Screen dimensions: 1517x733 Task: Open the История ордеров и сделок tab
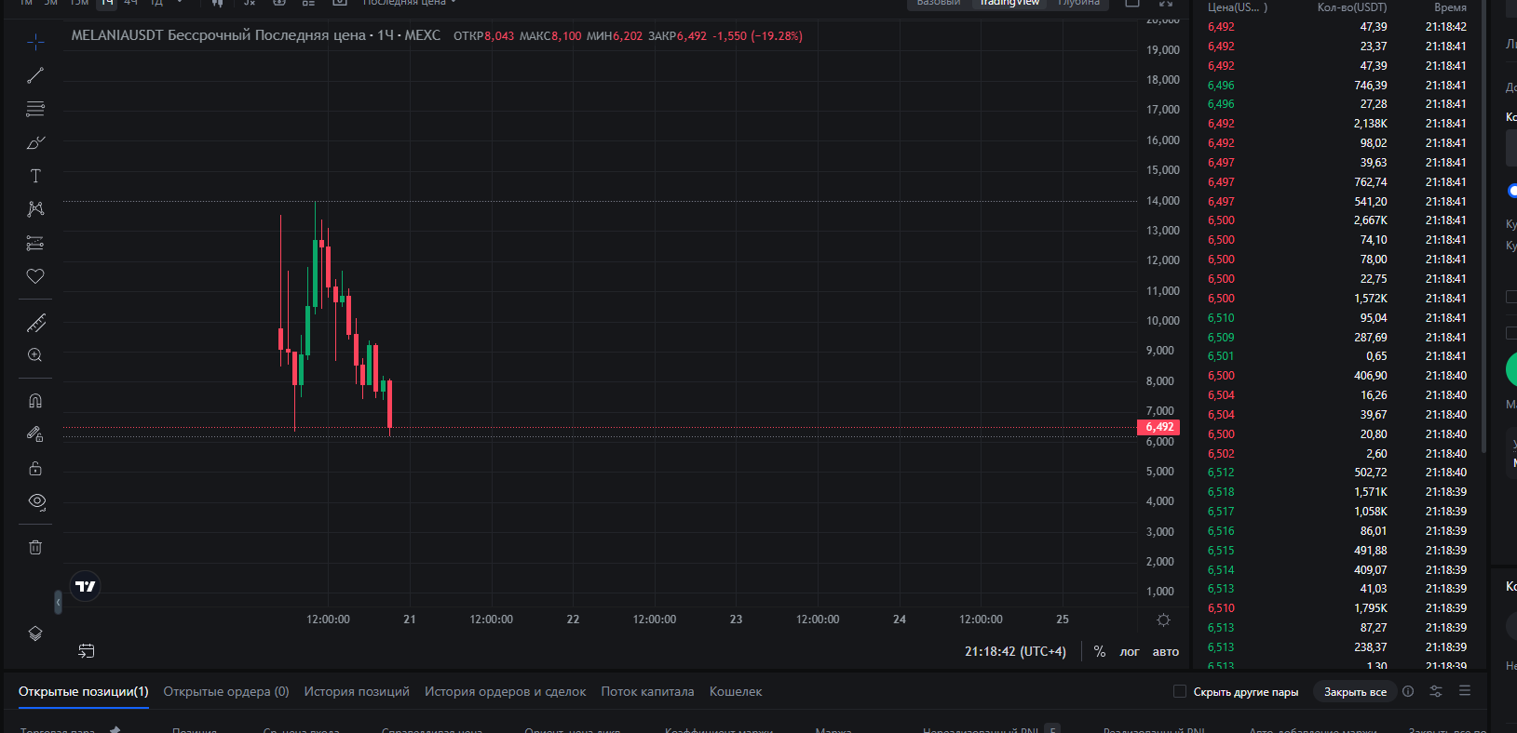click(x=506, y=691)
